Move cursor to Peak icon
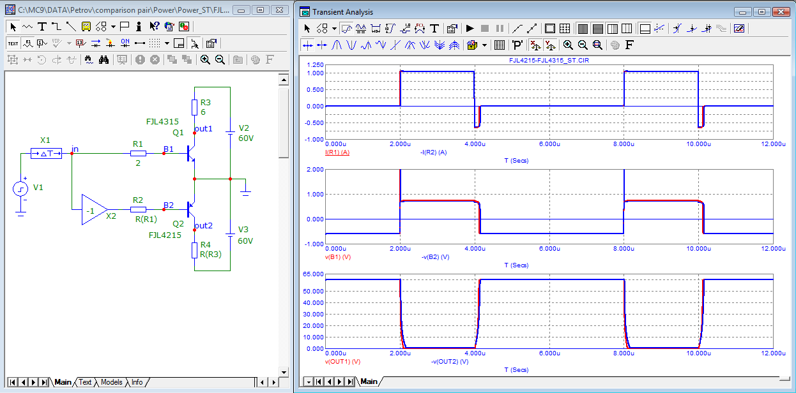 [x=337, y=45]
